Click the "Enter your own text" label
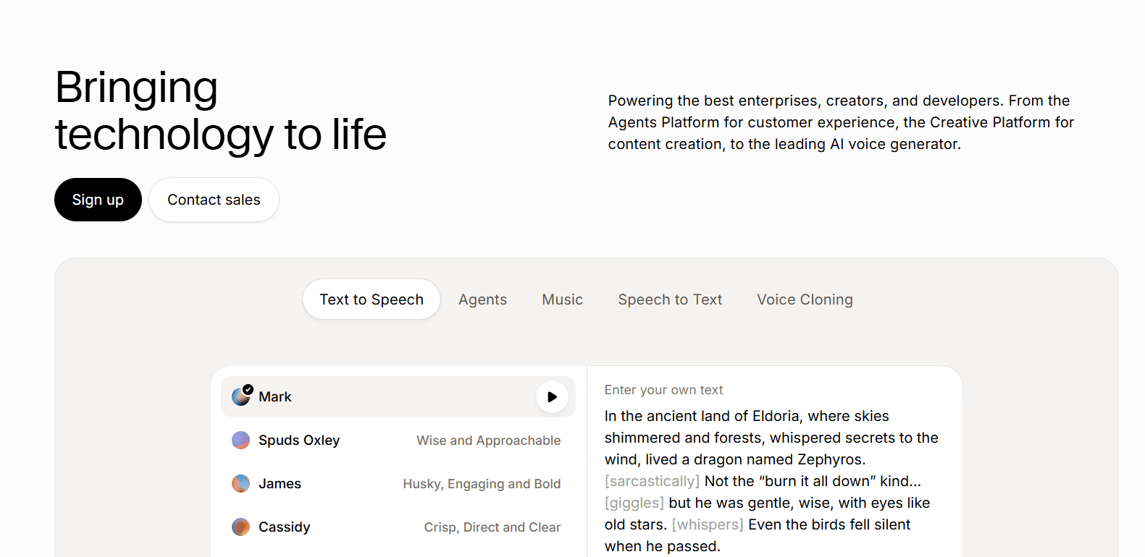This screenshot has height=557, width=1145. (663, 390)
